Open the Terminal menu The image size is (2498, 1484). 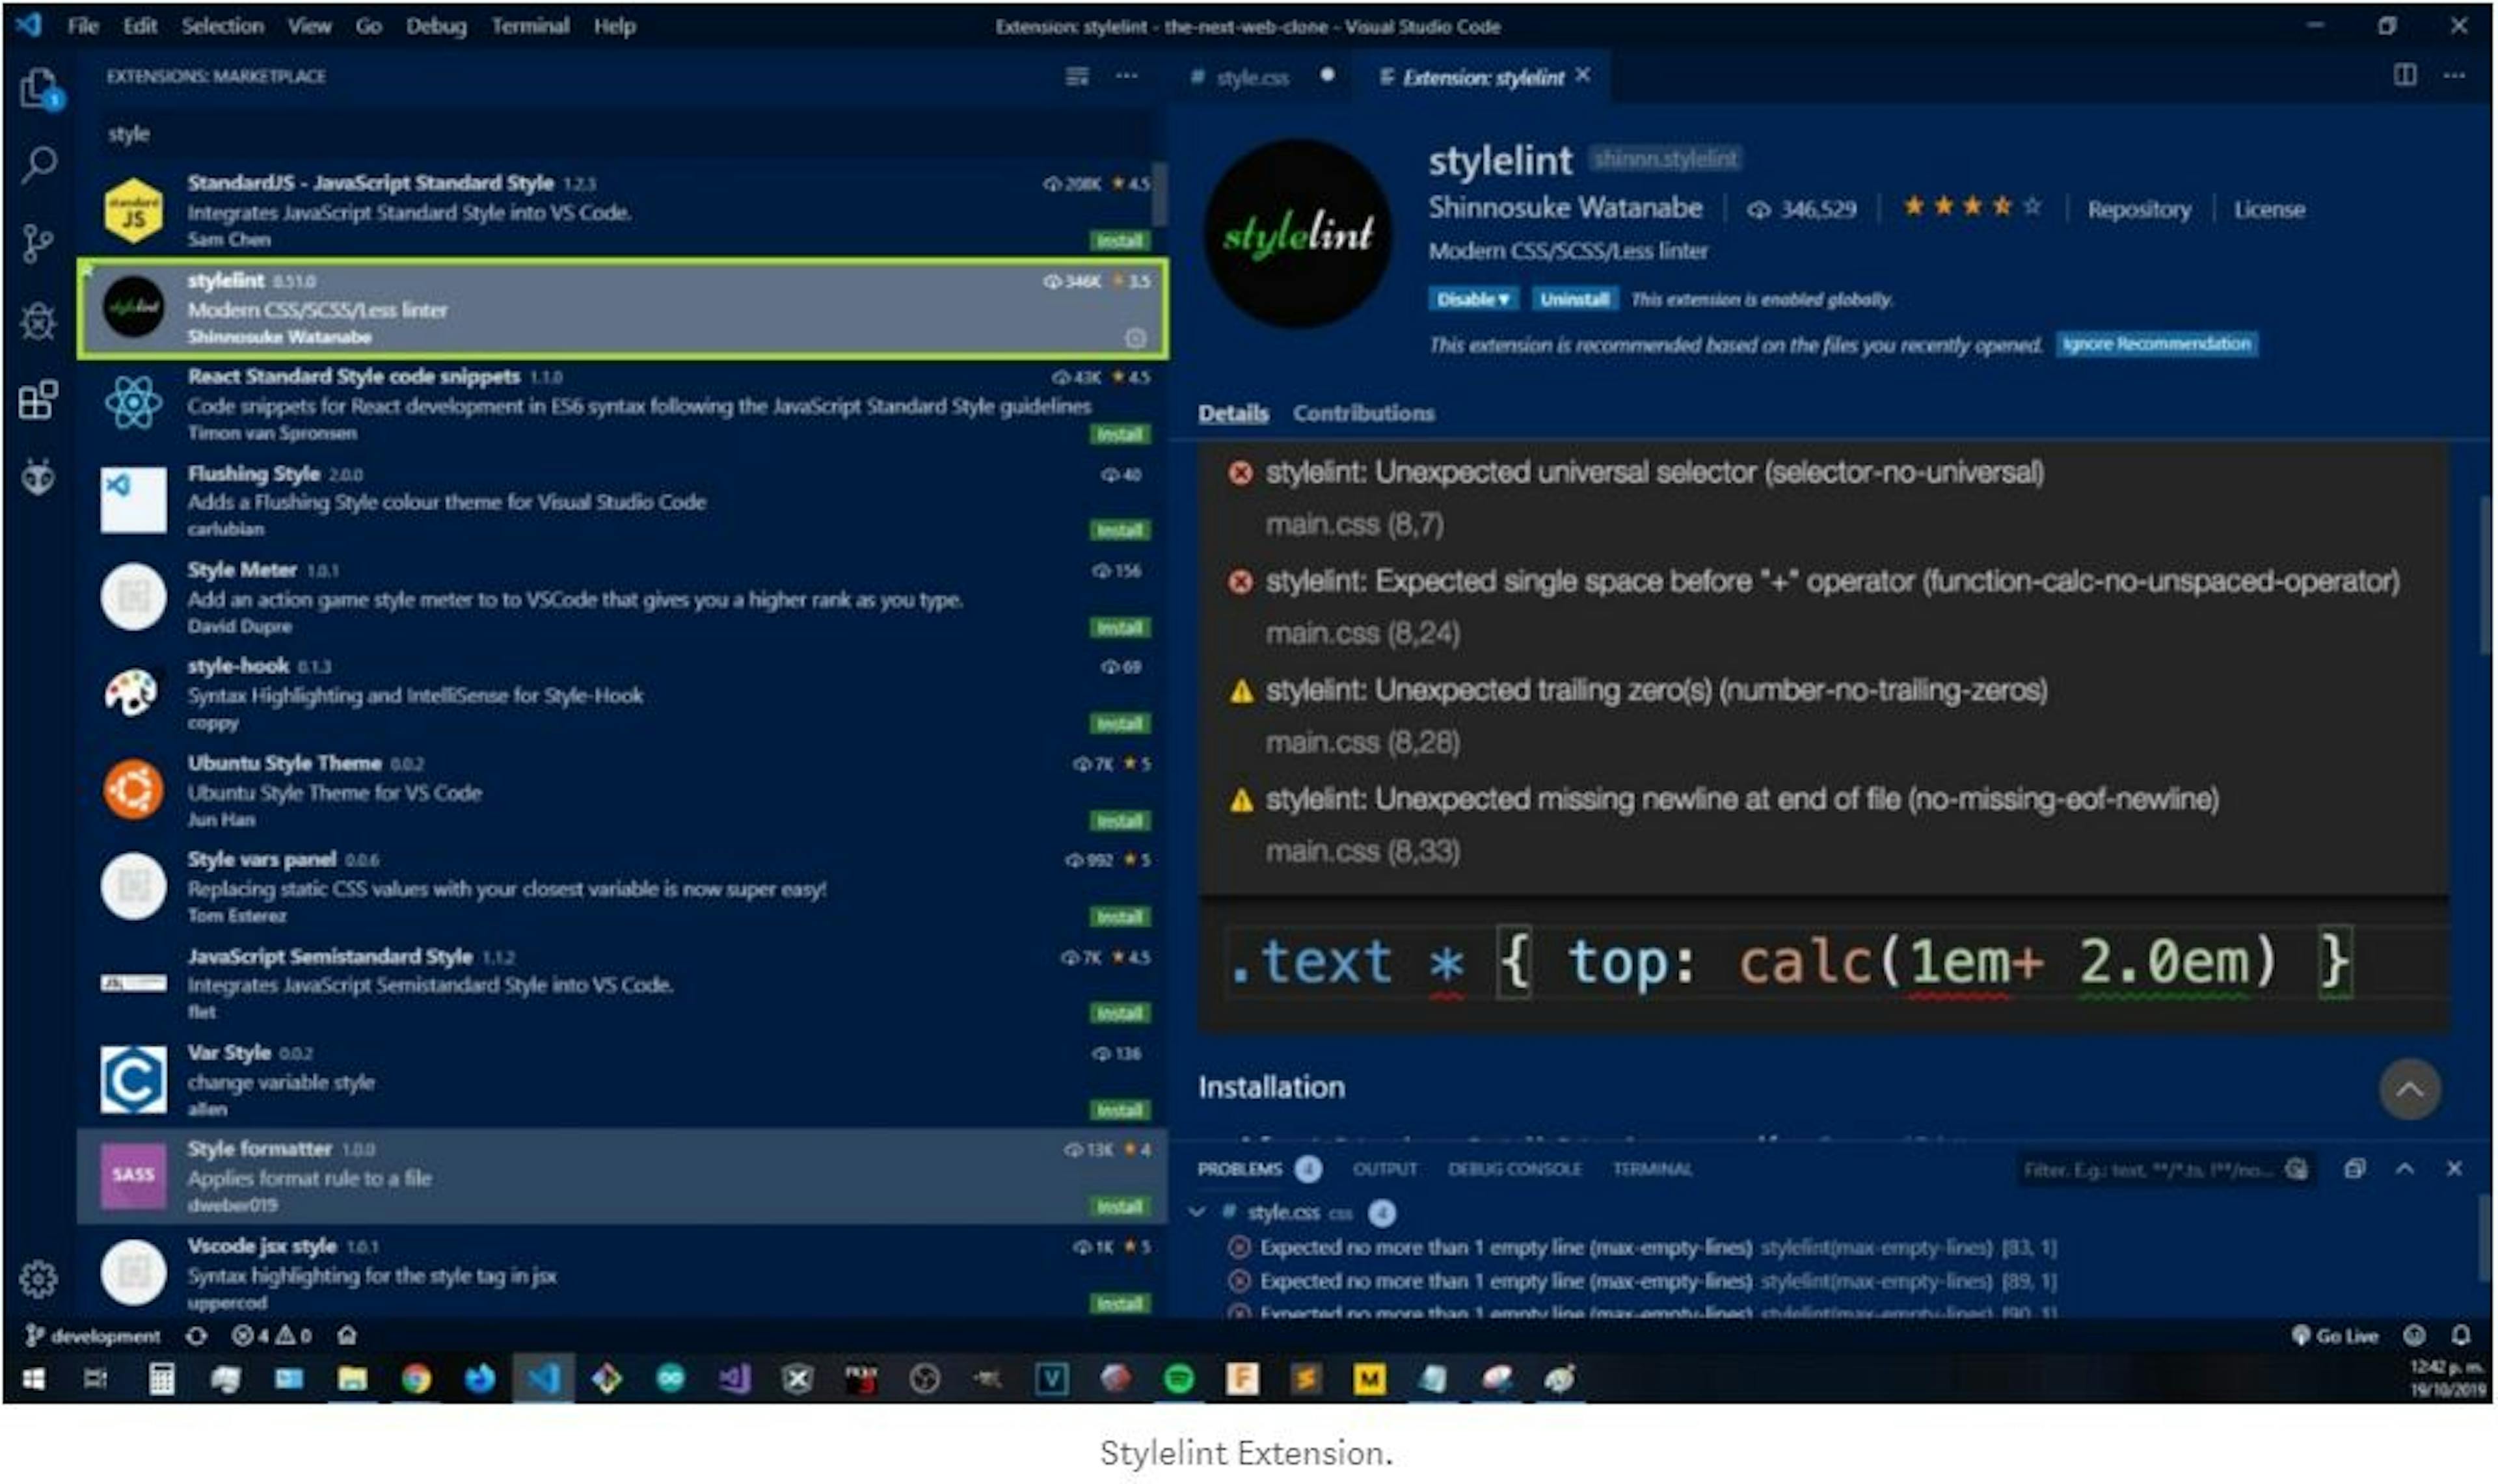pos(530,26)
